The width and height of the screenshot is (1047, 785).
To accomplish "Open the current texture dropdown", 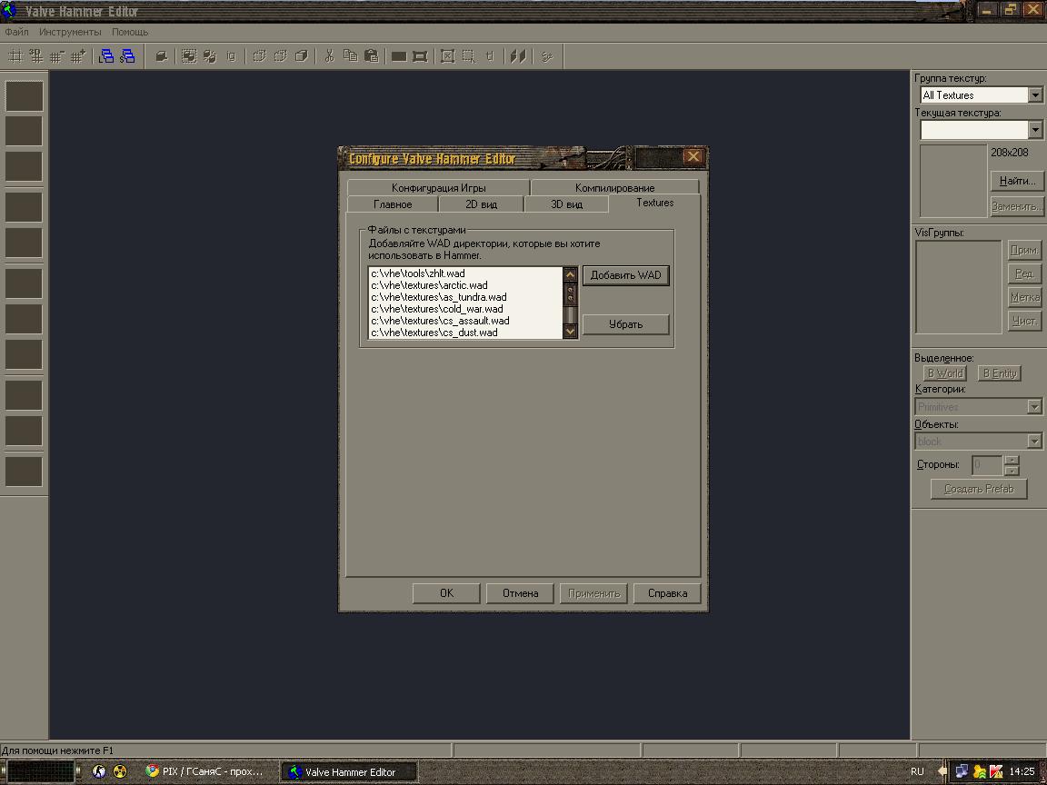I will [x=1035, y=130].
